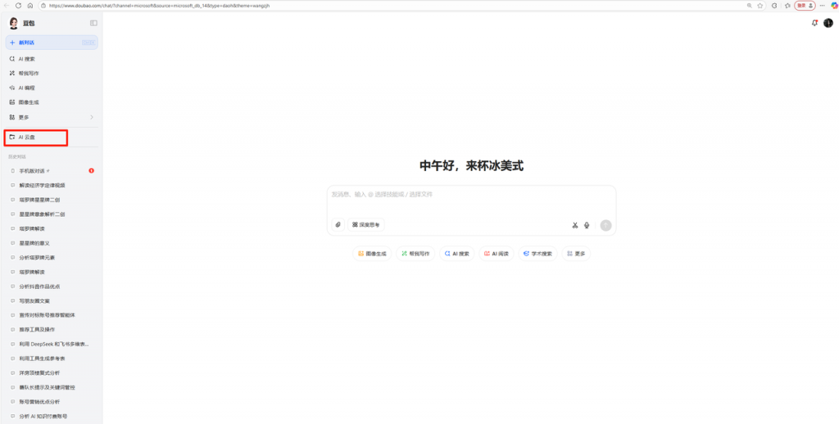
Task: Click the site info lock icon
Action: [43, 6]
